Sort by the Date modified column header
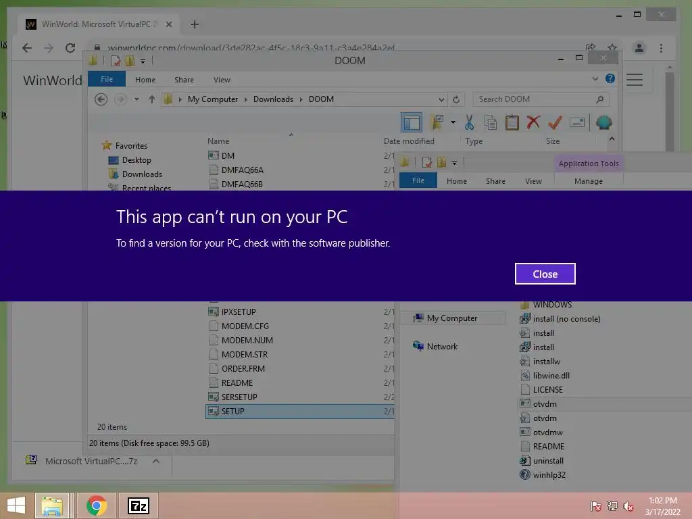 point(409,141)
